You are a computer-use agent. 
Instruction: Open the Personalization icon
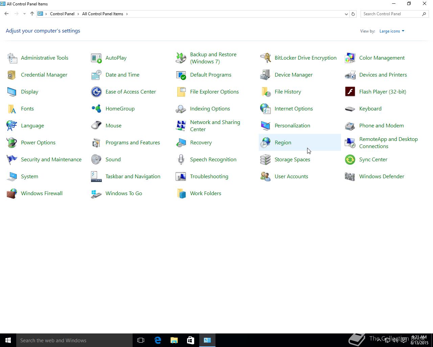click(x=266, y=126)
